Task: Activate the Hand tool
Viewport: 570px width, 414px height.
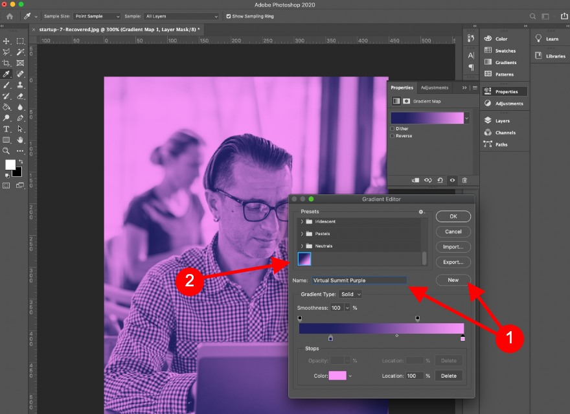Action: pos(21,140)
